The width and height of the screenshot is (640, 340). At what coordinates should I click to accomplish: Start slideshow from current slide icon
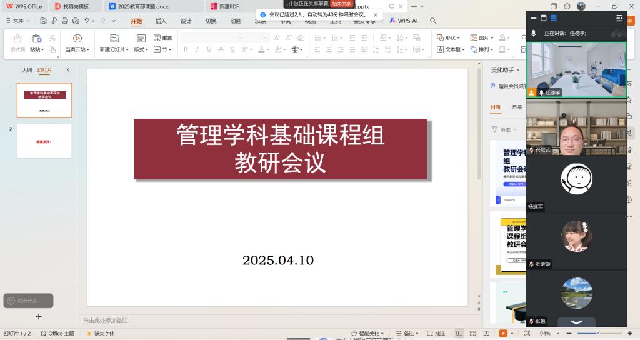[77, 38]
